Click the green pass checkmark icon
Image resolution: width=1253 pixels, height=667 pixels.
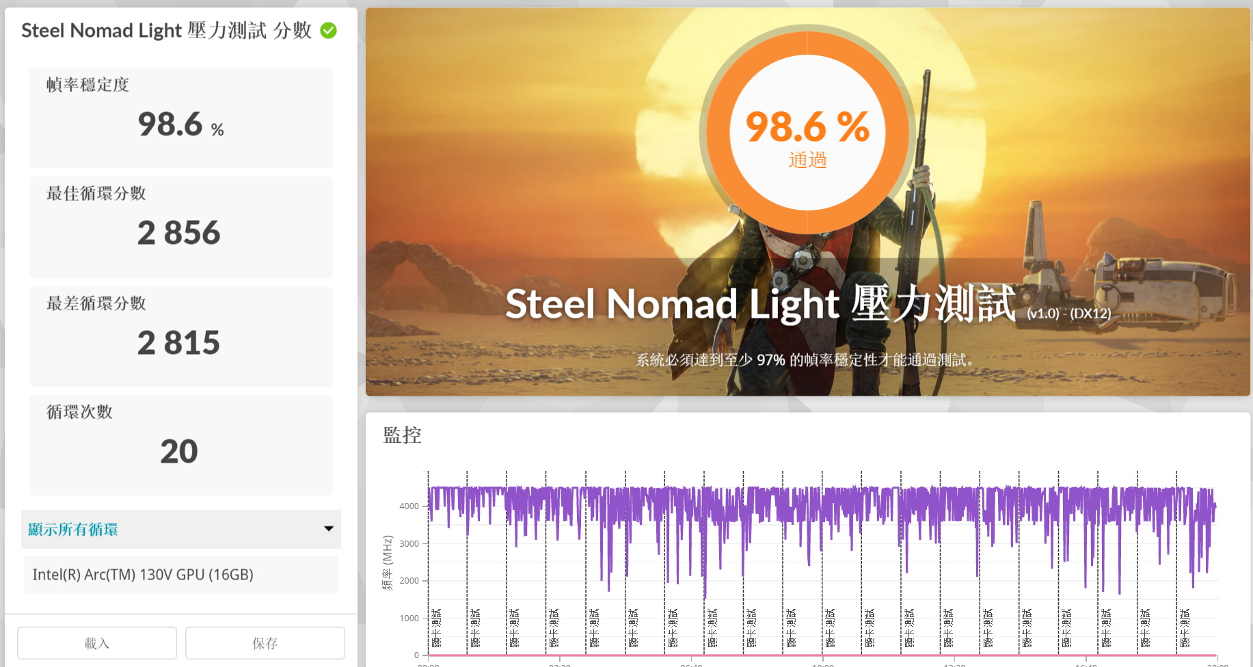(x=329, y=31)
